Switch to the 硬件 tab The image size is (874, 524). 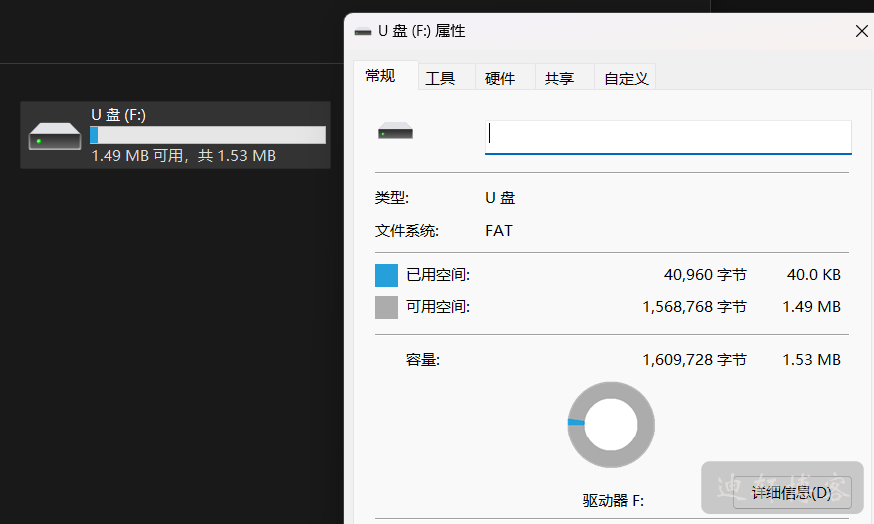pyautogui.click(x=500, y=78)
